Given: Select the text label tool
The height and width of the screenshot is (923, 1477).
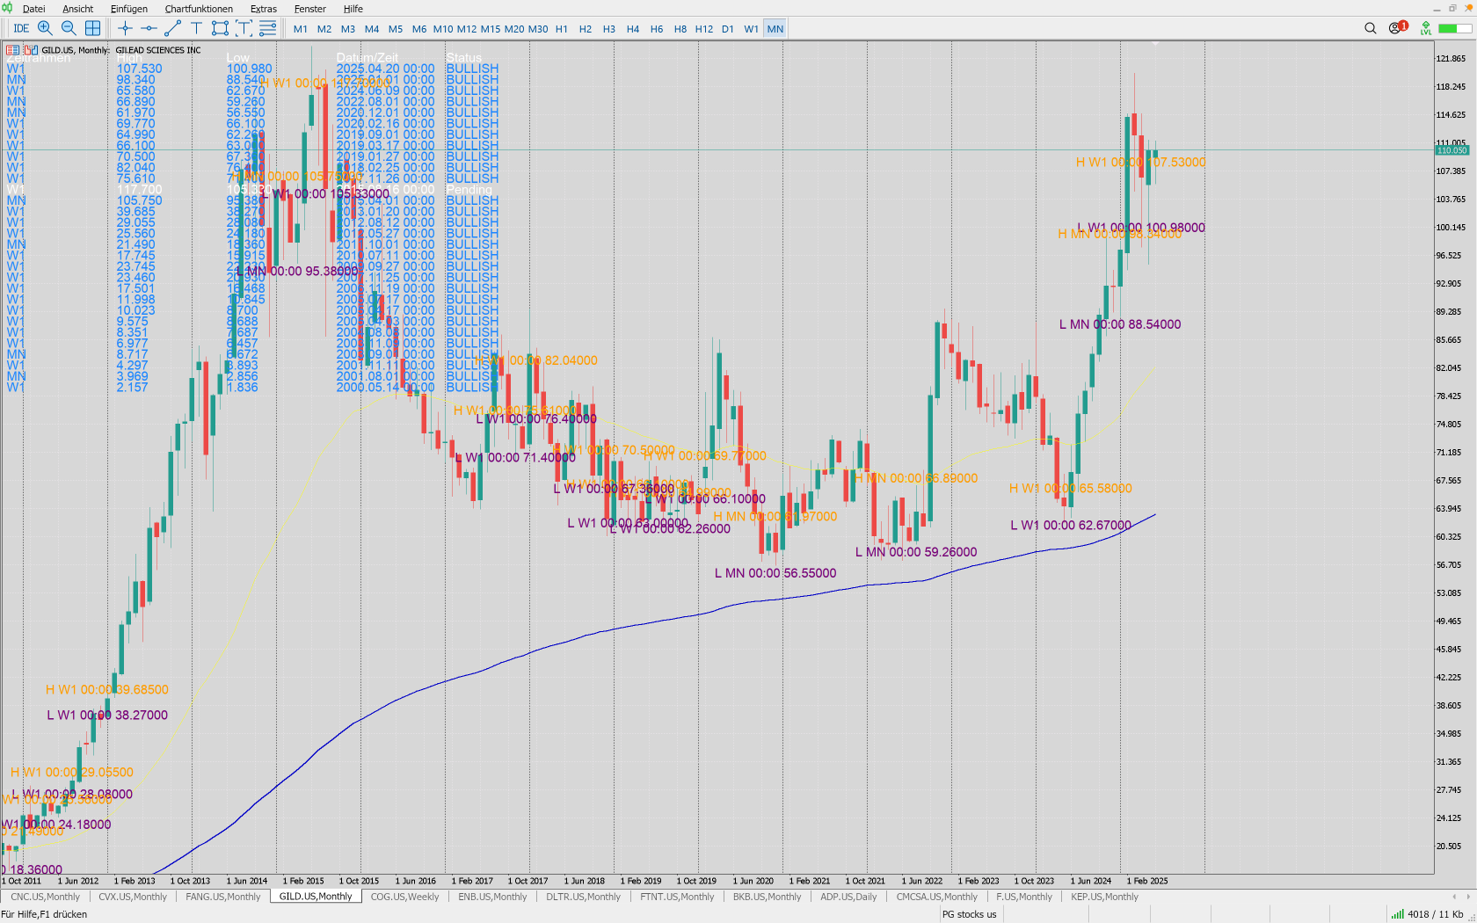Looking at the screenshot, I should coord(196,29).
